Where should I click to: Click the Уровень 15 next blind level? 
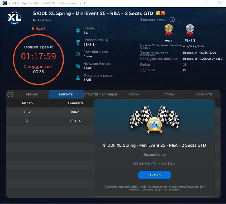click(x=203, y=59)
